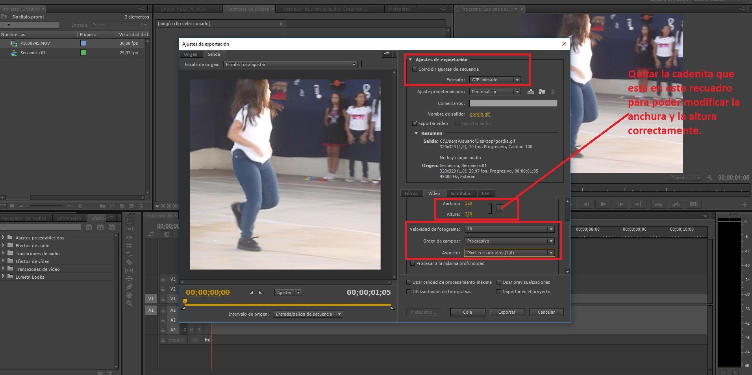This screenshot has height=375, width=752.
Task: Enable Usar calidad de procesamiento máxima
Action: (409, 282)
